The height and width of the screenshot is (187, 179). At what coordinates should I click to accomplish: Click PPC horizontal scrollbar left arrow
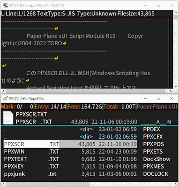click(3, 184)
